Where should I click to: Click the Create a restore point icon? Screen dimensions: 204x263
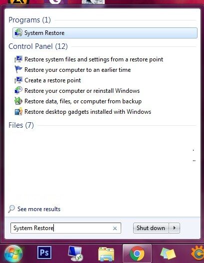tap(18, 80)
